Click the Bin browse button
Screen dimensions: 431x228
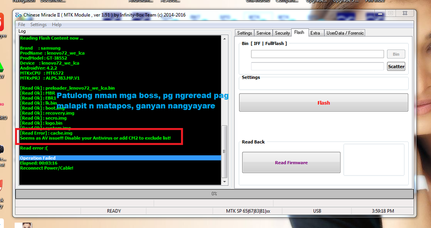396,54
